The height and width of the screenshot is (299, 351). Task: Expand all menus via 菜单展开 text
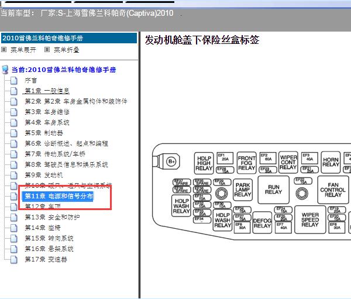tap(23, 50)
